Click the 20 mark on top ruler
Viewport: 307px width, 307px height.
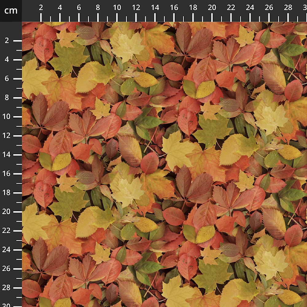click(212, 8)
